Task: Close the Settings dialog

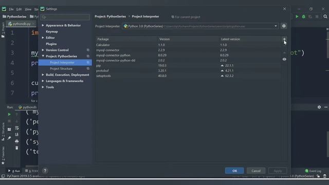Action: click(284, 9)
